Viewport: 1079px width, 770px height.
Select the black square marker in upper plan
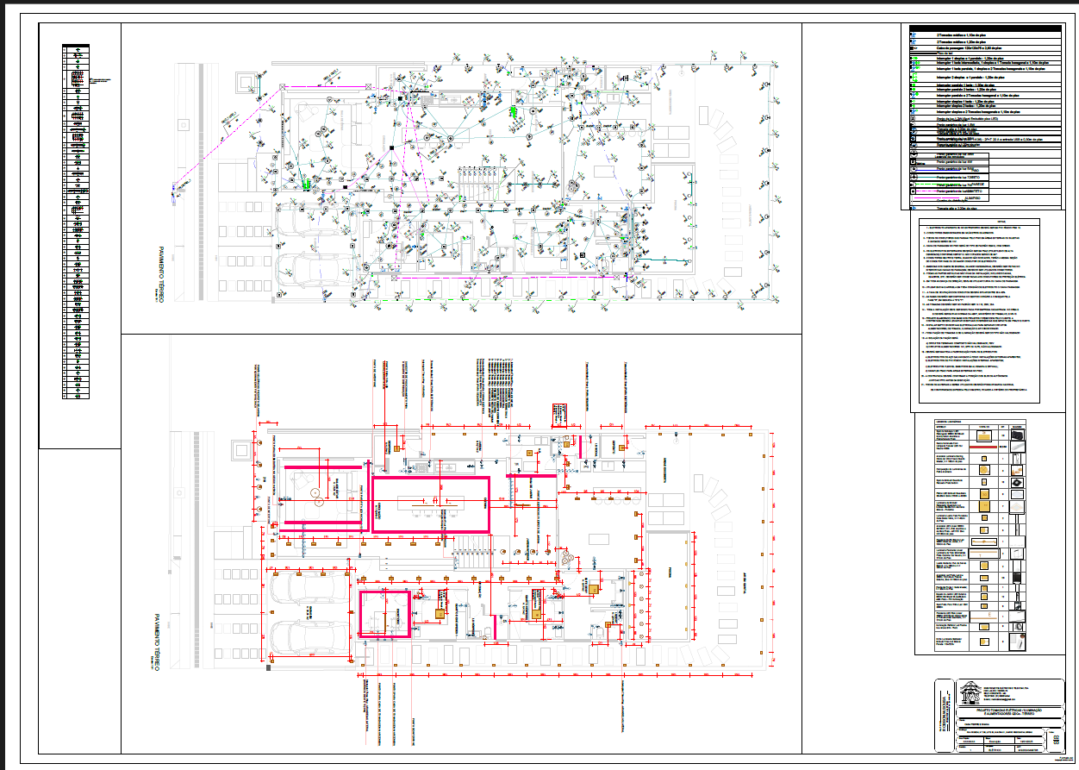(393, 148)
